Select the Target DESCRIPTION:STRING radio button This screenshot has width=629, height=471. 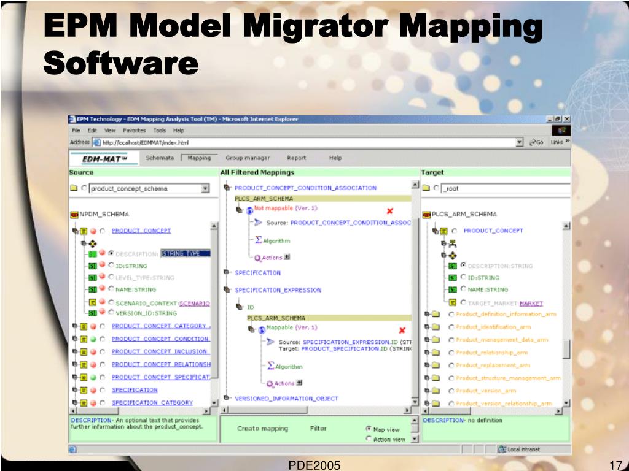463,265
